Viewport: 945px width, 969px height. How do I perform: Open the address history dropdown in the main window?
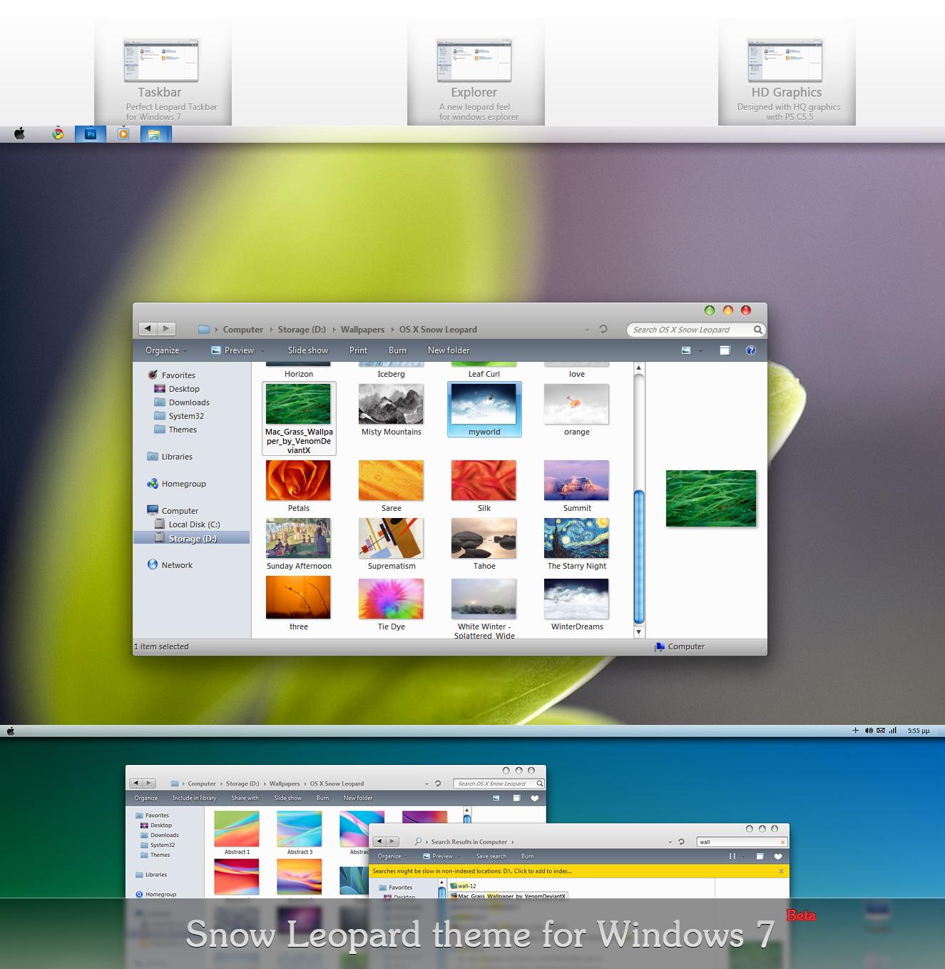click(x=587, y=330)
